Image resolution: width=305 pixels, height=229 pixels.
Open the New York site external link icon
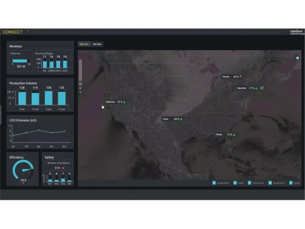click(x=262, y=88)
